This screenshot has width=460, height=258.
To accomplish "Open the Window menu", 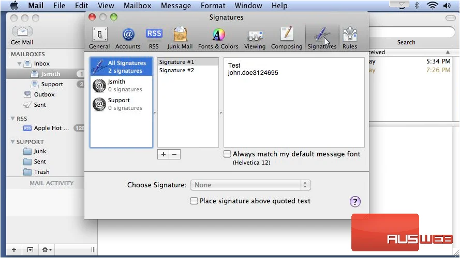I will pyautogui.click(x=248, y=6).
